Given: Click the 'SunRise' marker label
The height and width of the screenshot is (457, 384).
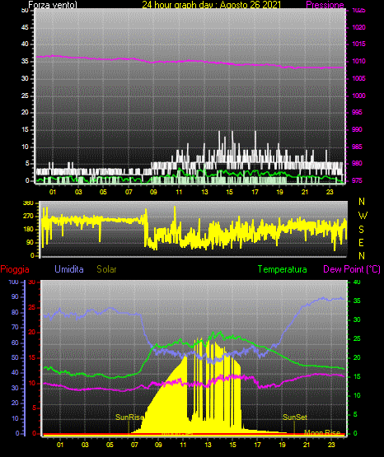Looking at the screenshot, I should (129, 417).
